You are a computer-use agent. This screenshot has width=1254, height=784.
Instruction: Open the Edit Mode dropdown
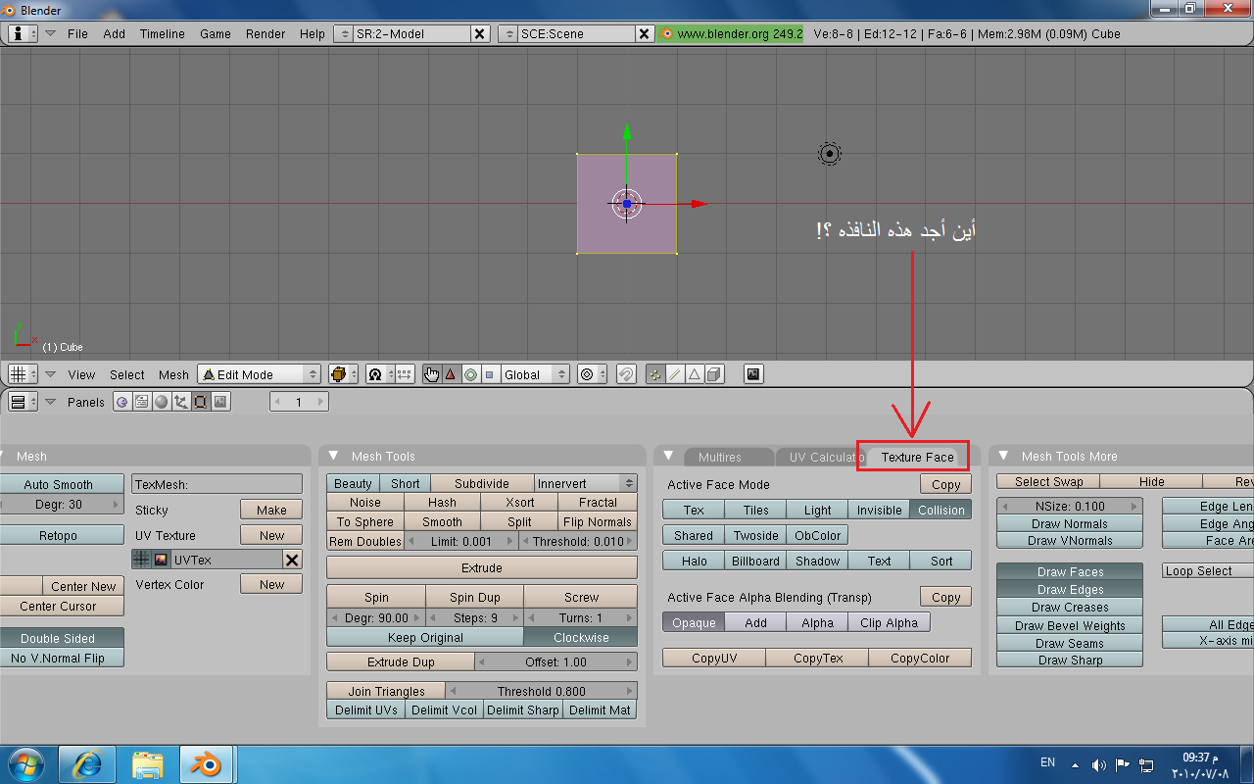tap(260, 374)
